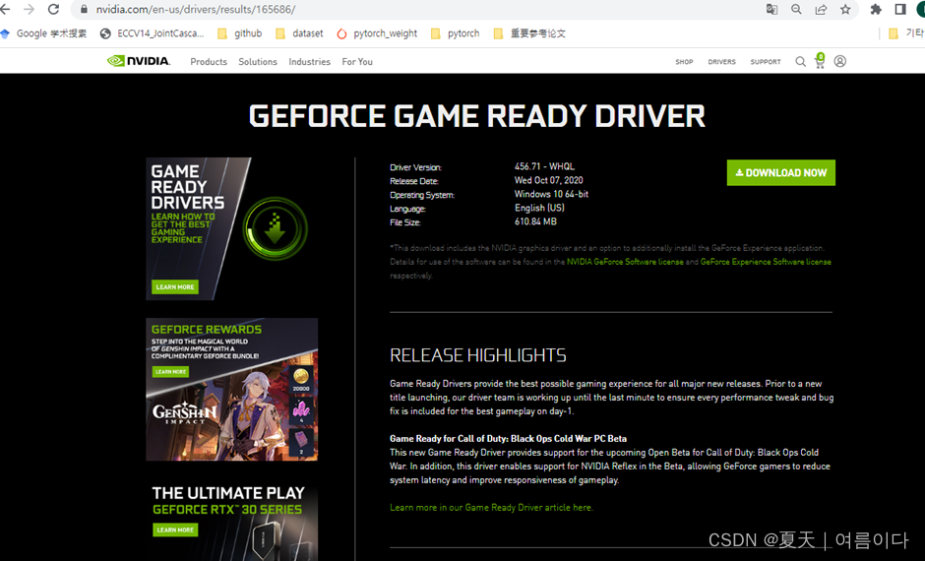This screenshot has height=561, width=925.
Task: Click the release date Wed Oct 07, 2020
Action: pos(549,180)
